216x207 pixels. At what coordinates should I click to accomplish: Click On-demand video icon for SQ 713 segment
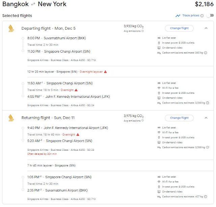(x=159, y=48)
